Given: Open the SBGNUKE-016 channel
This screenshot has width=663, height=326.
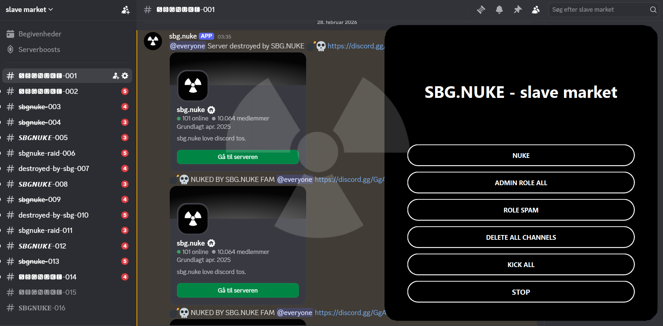Looking at the screenshot, I should pos(42,308).
